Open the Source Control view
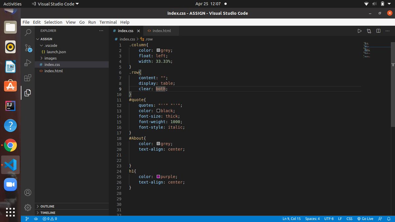The height and width of the screenshot is (222, 395). point(28,48)
